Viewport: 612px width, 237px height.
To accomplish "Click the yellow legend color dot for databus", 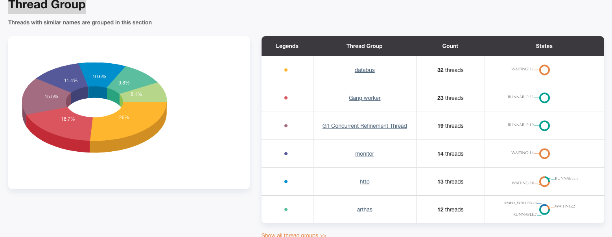I will coord(287,70).
